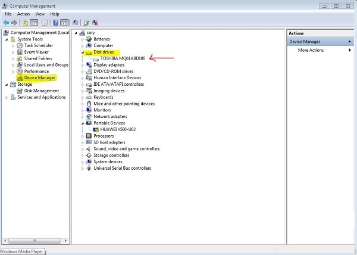Collapse the System Tools node
Image resolution: width=357 pixels, height=255 pixels.
point(7,39)
